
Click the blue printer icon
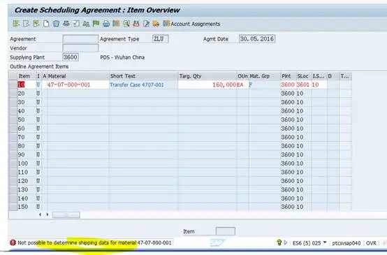pos(106,24)
